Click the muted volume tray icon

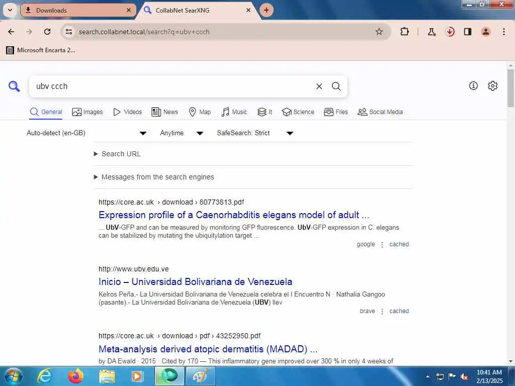pyautogui.click(x=464, y=377)
